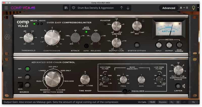
Task: Toggle the Listen side-chain monitor button
Action: tap(178, 86)
